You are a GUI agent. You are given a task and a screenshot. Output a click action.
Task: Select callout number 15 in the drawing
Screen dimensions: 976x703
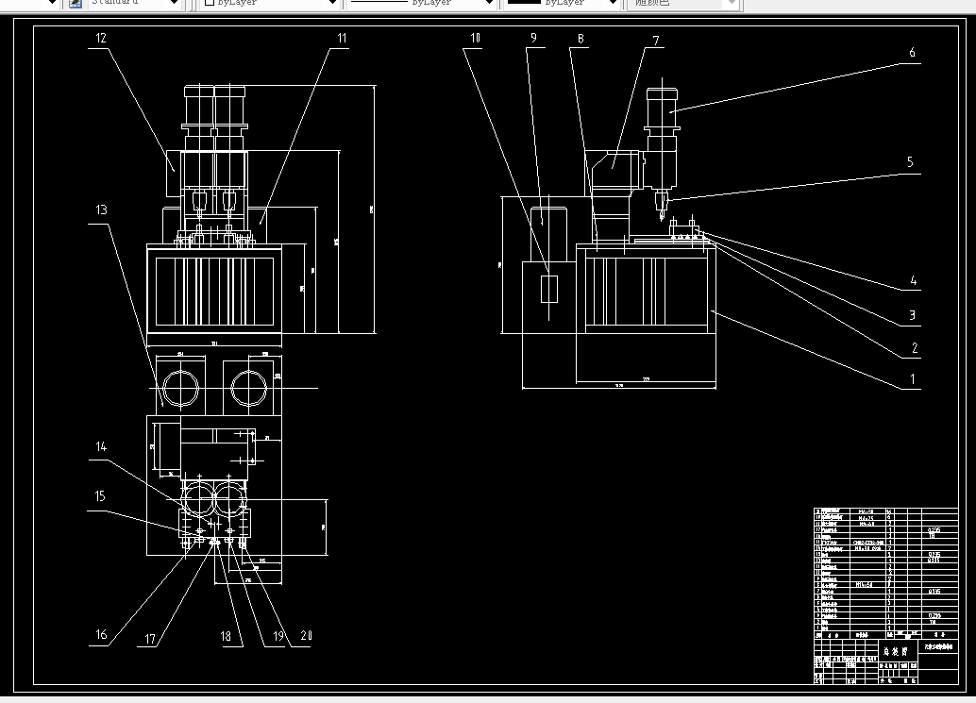[100, 495]
